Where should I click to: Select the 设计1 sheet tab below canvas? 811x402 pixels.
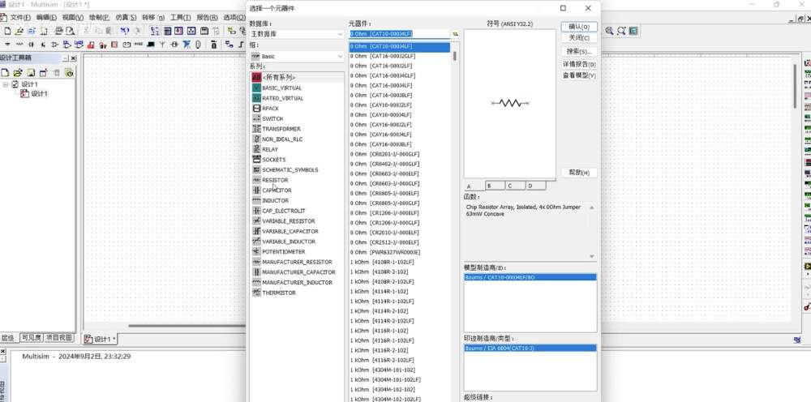101,339
